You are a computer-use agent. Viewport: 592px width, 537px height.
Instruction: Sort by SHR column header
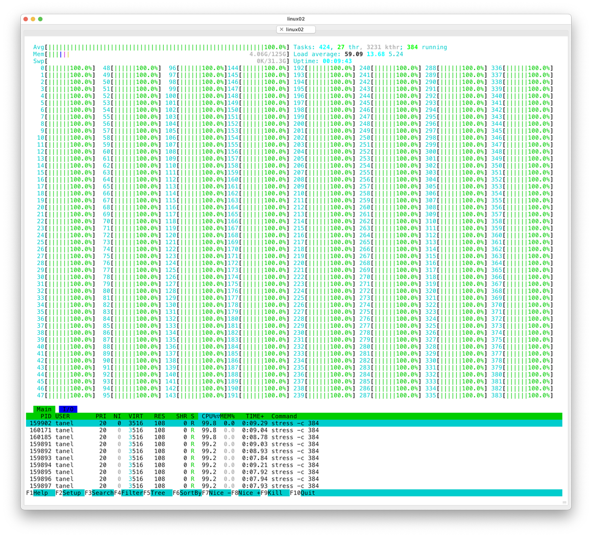point(182,416)
